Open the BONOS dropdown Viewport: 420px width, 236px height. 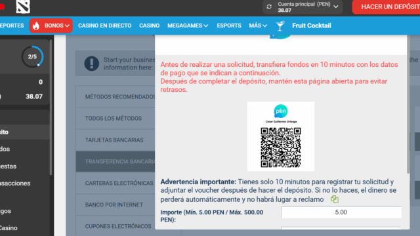point(51,26)
